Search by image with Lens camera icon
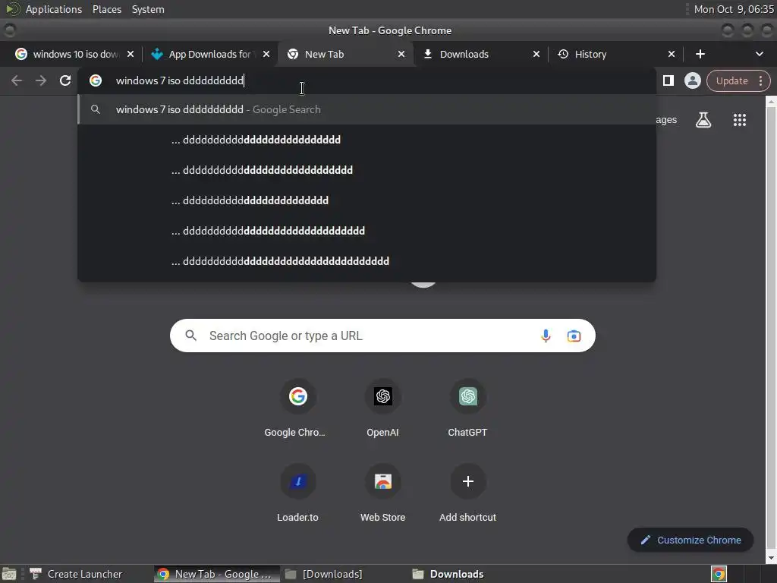 coord(574,336)
